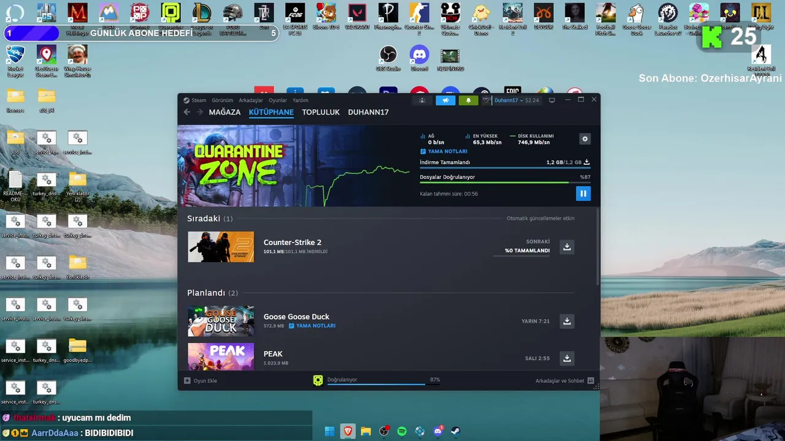Click downloads list scrollbar
Image resolution: width=785 pixels, height=441 pixels.
pyautogui.click(x=598, y=246)
